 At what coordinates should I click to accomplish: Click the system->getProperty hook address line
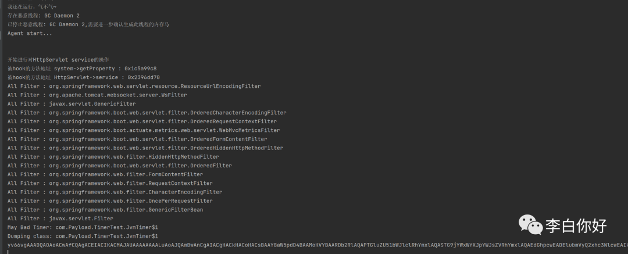82,69
